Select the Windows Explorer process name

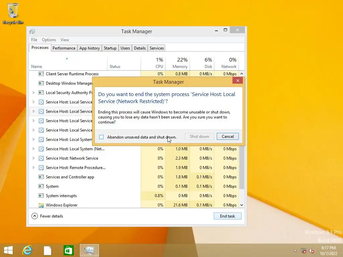tap(62, 205)
